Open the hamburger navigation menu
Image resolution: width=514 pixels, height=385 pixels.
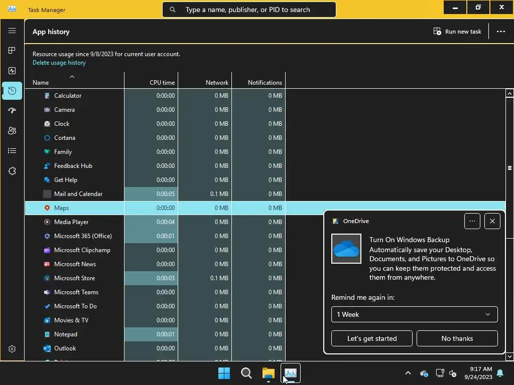(x=12, y=31)
